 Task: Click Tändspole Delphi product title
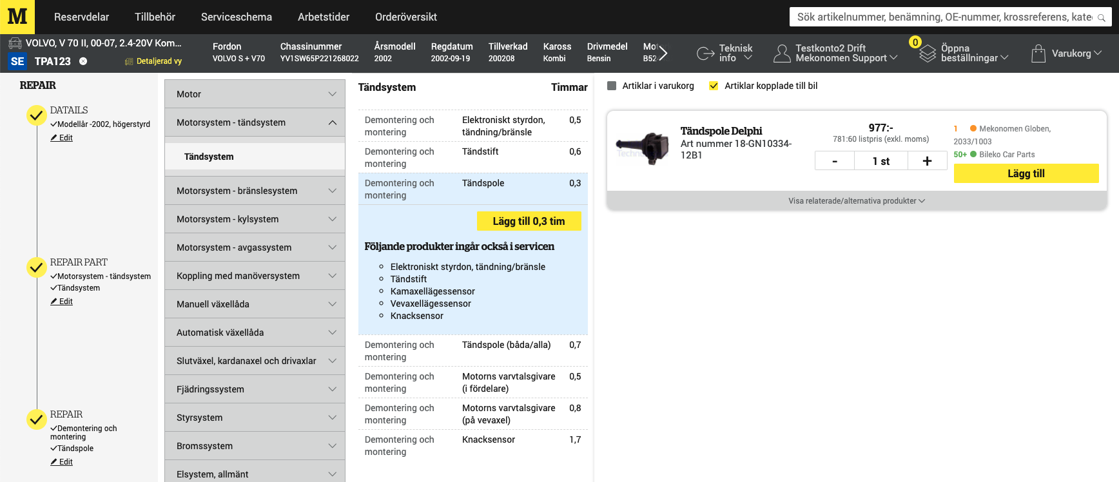pos(721,131)
